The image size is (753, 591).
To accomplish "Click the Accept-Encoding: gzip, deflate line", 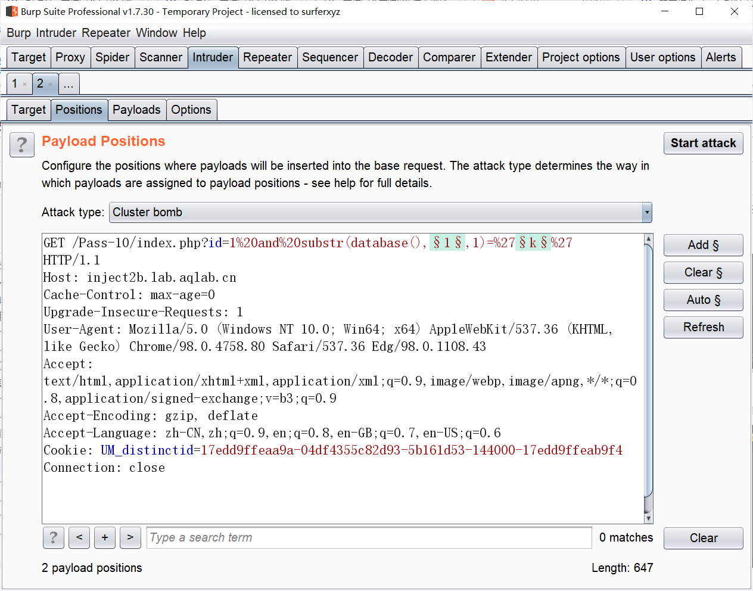I will click(x=151, y=415).
